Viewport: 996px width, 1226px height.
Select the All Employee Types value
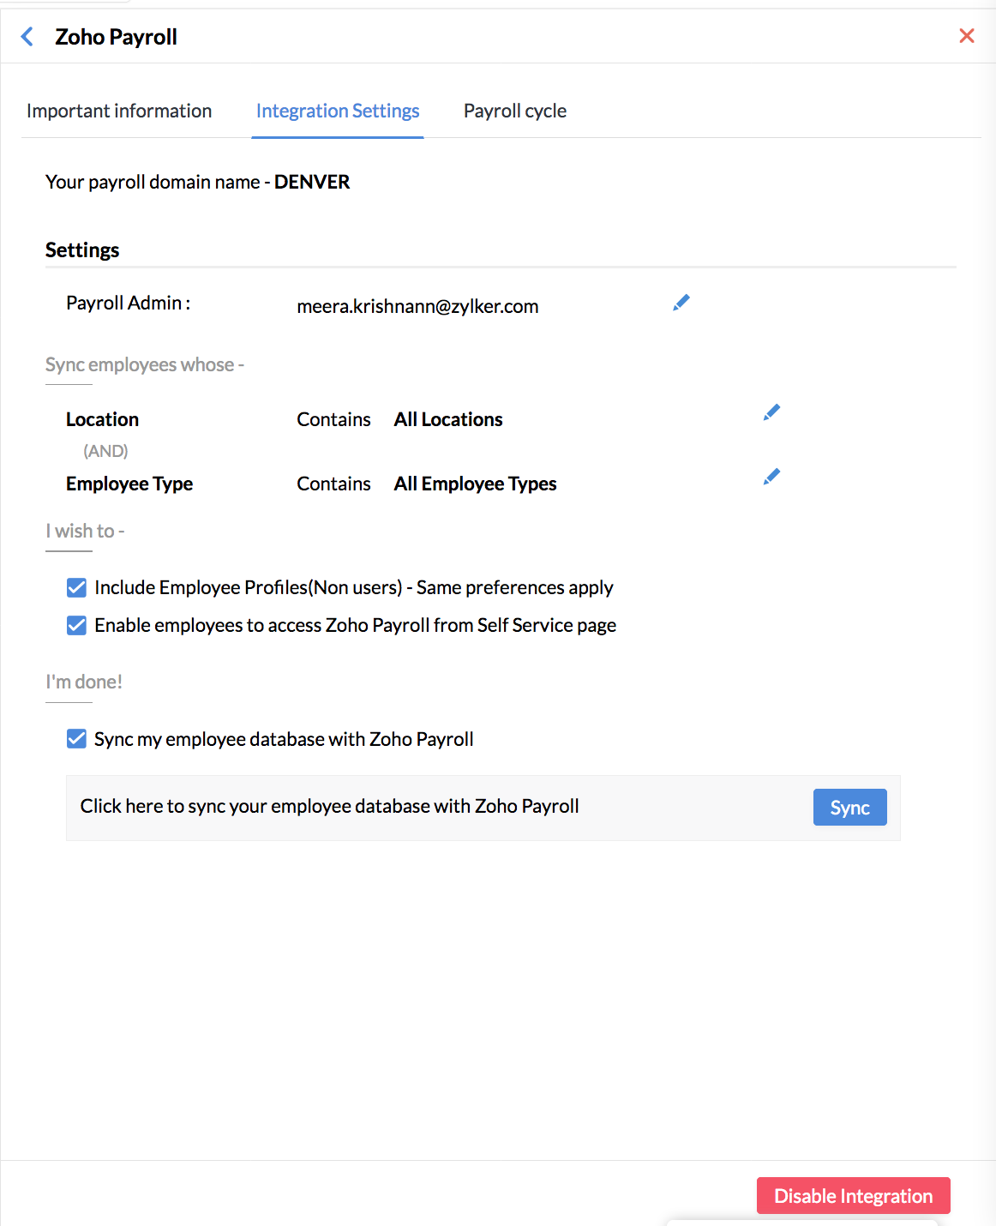point(475,484)
